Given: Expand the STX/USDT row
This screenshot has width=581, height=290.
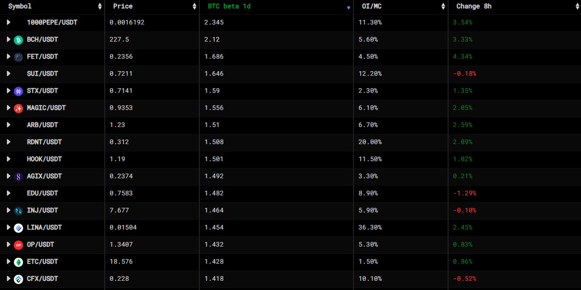Looking at the screenshot, I should pyautogui.click(x=8, y=91).
